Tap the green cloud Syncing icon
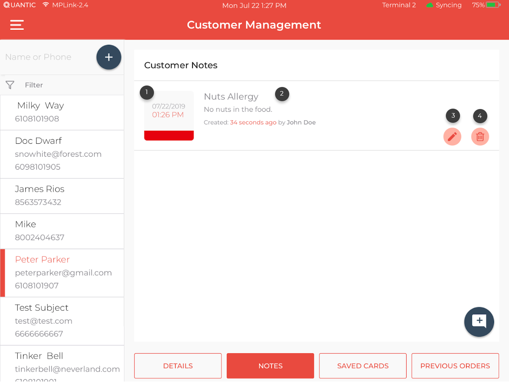This screenshot has width=509, height=383. [x=430, y=5]
